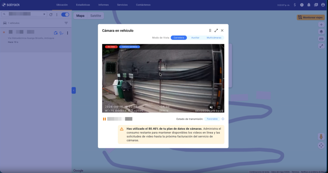The width and height of the screenshot is (328, 173).
Task: Refresh the vehicle list
Action: coord(51,15)
